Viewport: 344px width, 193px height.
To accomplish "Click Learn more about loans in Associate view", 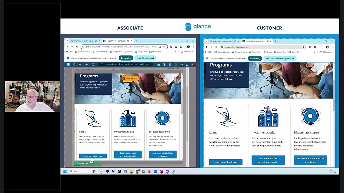I will coord(93,156).
